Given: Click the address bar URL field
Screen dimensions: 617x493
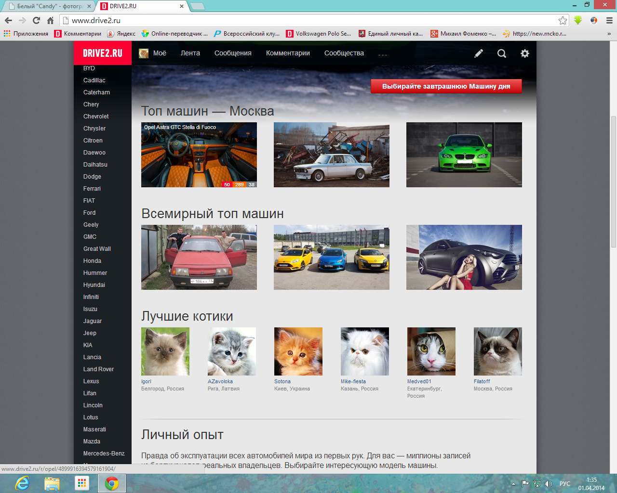Looking at the screenshot, I should (x=308, y=20).
